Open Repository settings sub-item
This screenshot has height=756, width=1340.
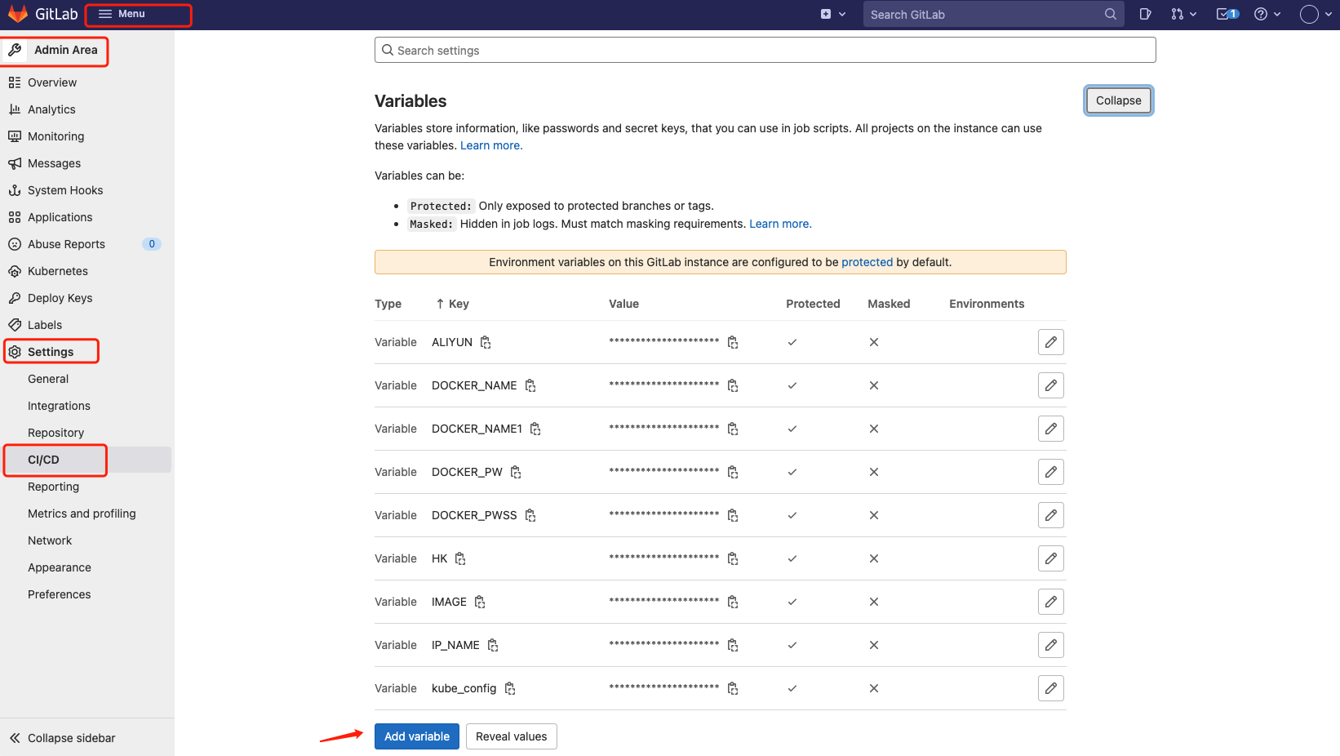(55, 433)
